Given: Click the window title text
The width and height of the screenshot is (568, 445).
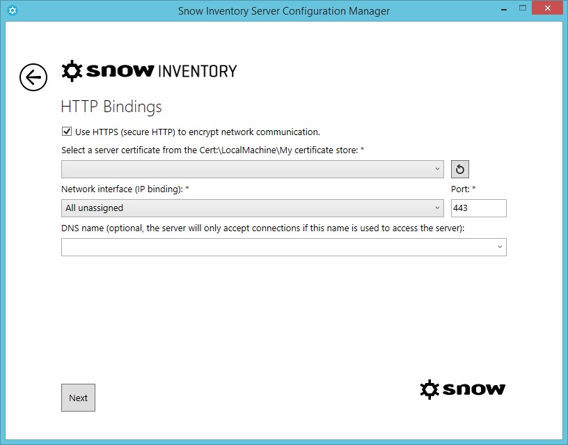Looking at the screenshot, I should [x=283, y=11].
